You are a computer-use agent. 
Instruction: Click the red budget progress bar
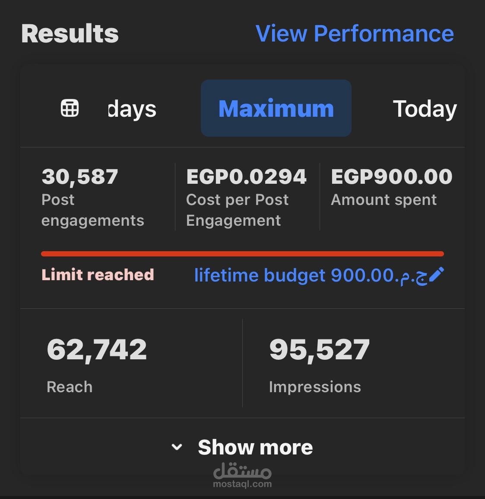[242, 254]
